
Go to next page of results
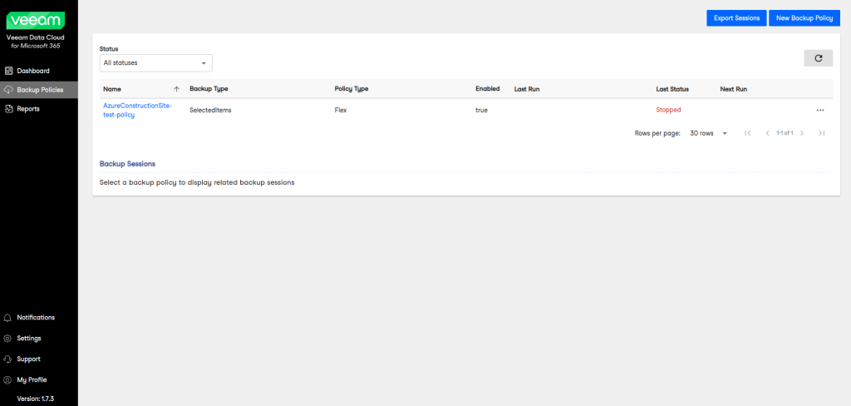point(802,133)
